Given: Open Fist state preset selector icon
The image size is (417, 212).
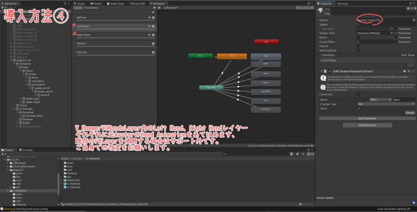Looking at the screenshot, I should (x=412, y=9).
